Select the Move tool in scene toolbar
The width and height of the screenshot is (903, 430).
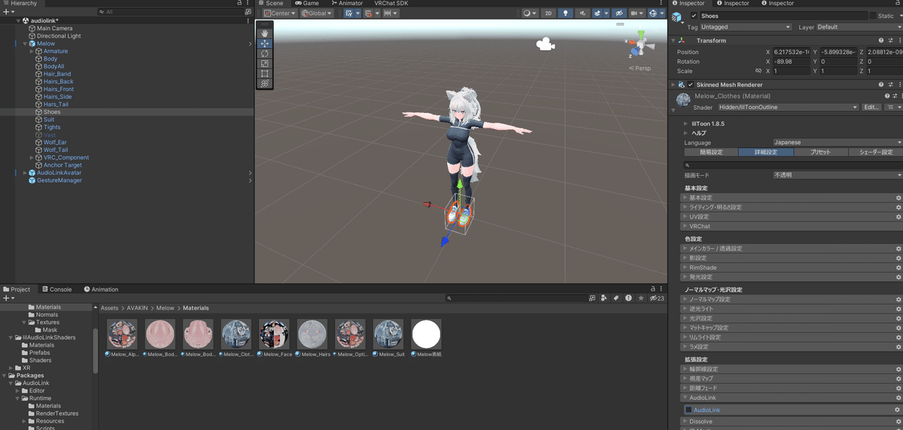[264, 44]
